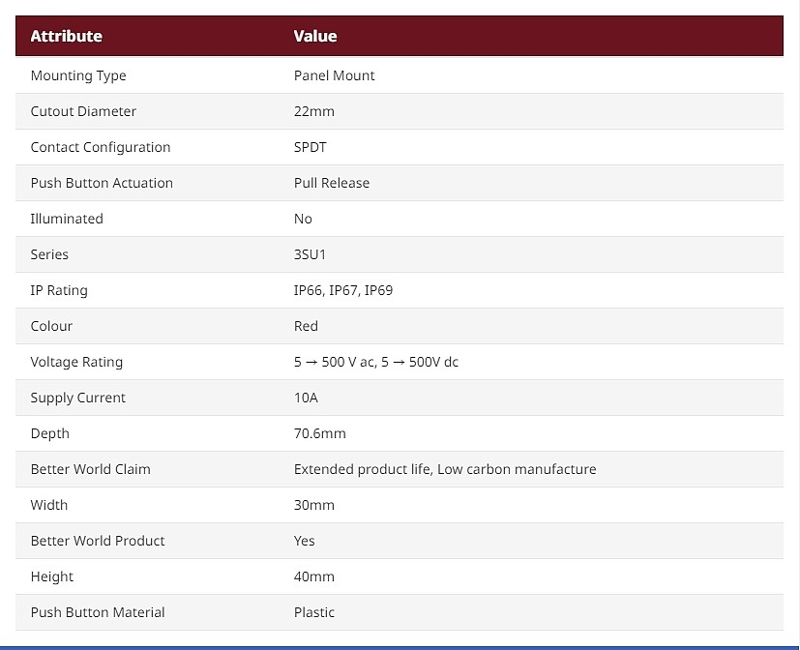800x650 pixels.
Task: Select the Mounting Type attribute label
Action: [x=78, y=75]
